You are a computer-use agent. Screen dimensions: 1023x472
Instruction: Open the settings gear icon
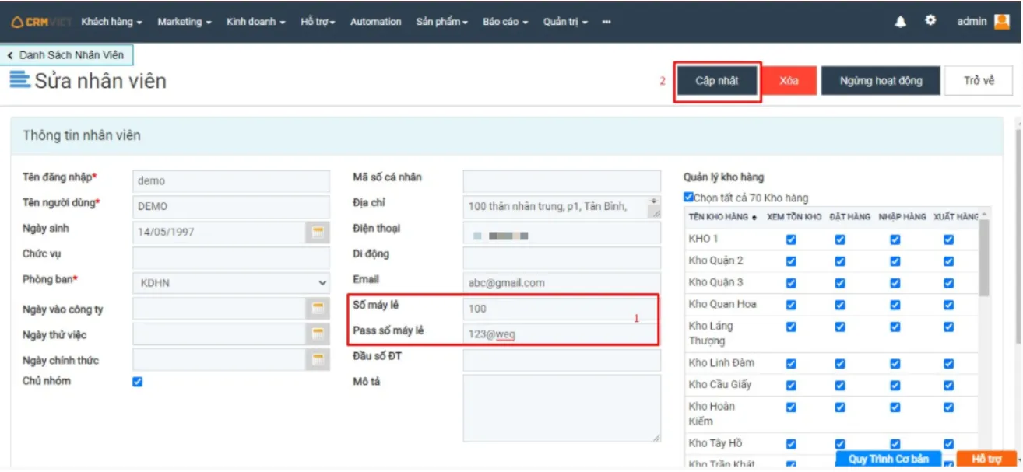coord(930,21)
